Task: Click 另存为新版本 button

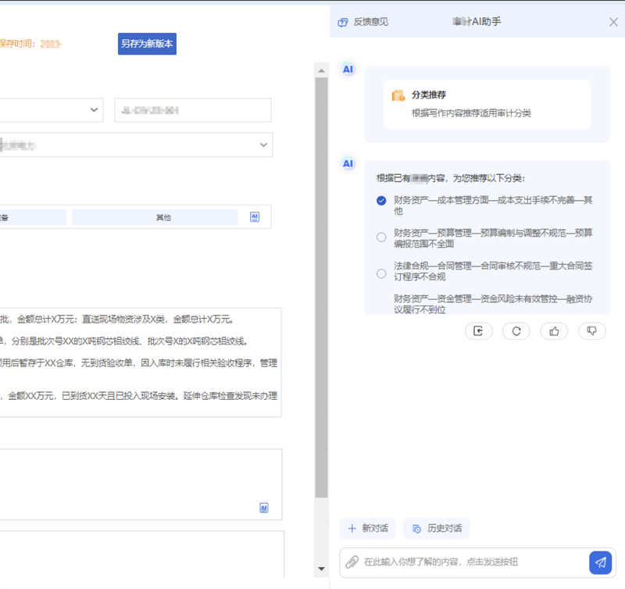Action: 147,44
